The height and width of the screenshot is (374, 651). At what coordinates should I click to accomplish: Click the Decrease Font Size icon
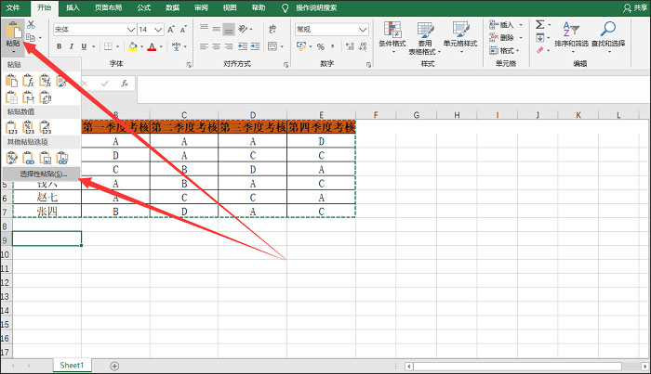[x=183, y=30]
